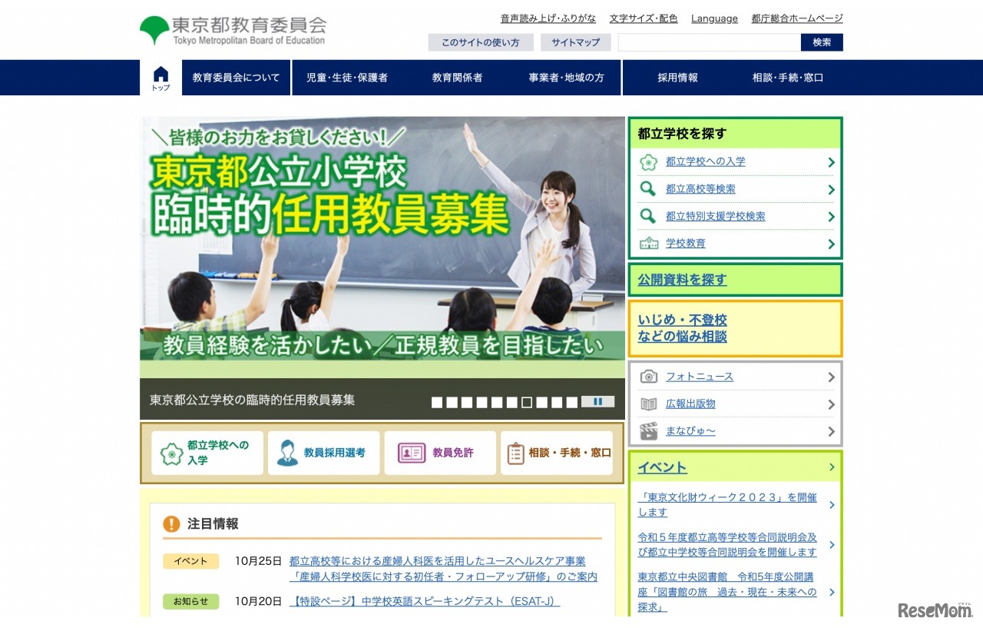
Task: Click the video icon beside まなびゅ～
Action: tap(648, 431)
